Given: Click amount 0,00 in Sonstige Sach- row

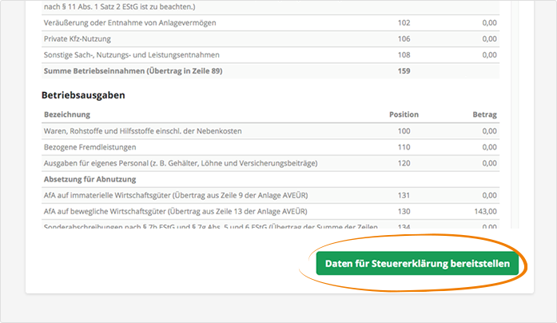Looking at the screenshot, I should (490, 54).
